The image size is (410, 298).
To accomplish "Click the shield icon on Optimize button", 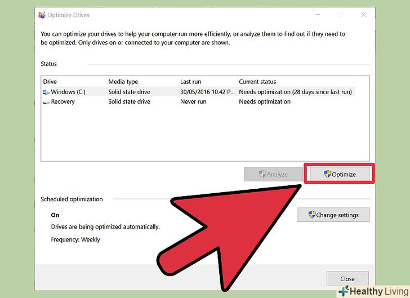I will 327,174.
